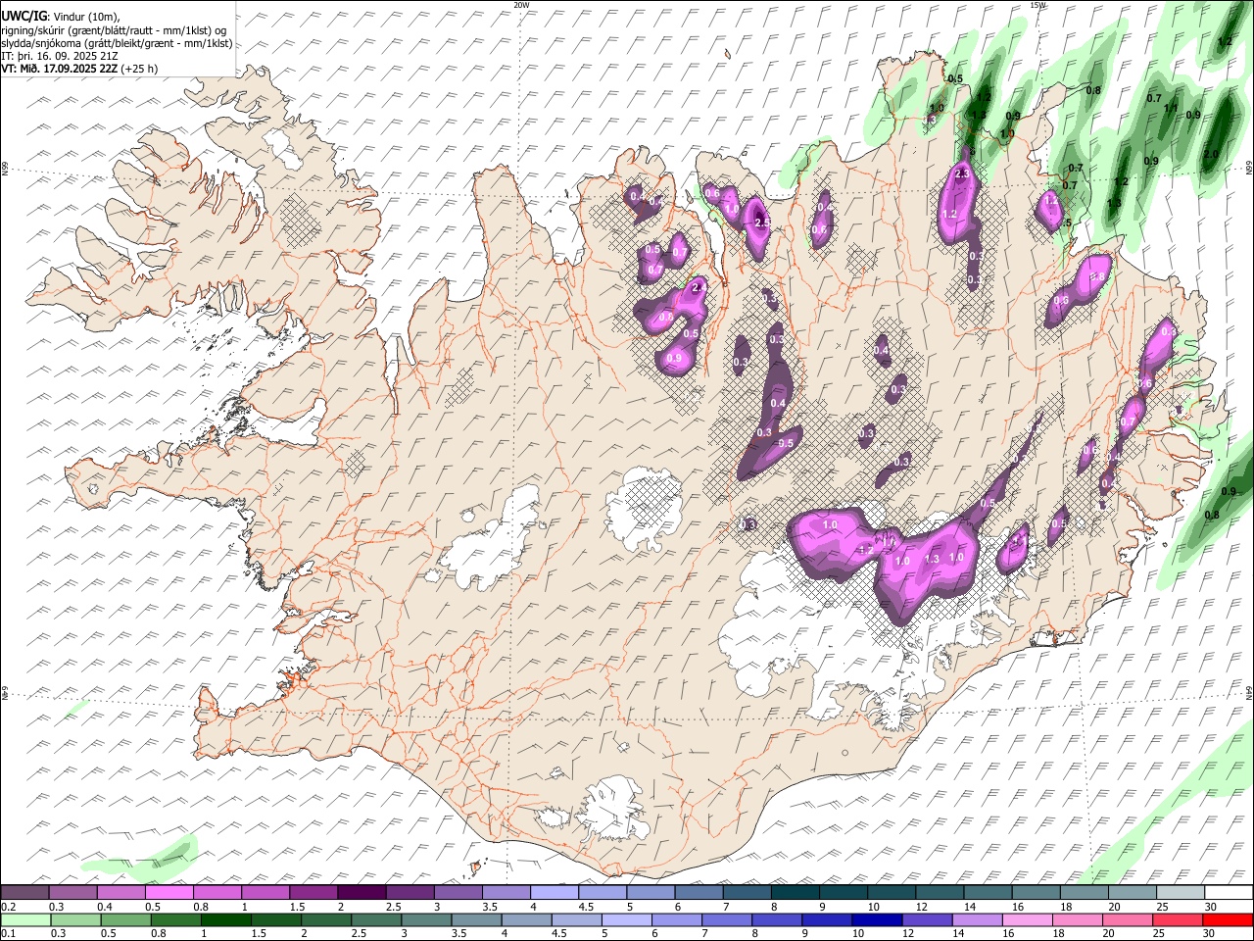This screenshot has height=941, width=1254.
Task: Click the 'UWC/IG: Vindur (10m)' title line
Action: [61, 17]
